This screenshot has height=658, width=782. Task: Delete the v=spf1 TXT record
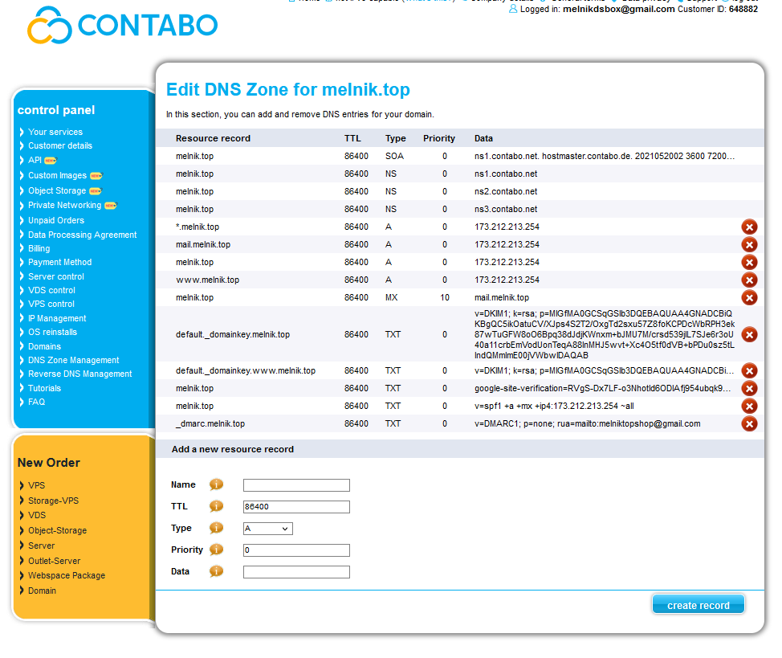pos(749,406)
